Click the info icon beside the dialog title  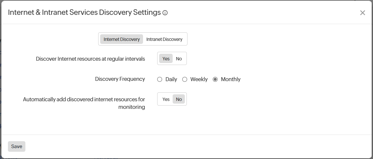165,13
